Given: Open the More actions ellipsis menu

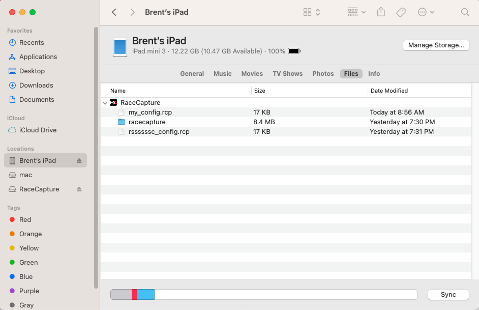Looking at the screenshot, I should pyautogui.click(x=426, y=12).
